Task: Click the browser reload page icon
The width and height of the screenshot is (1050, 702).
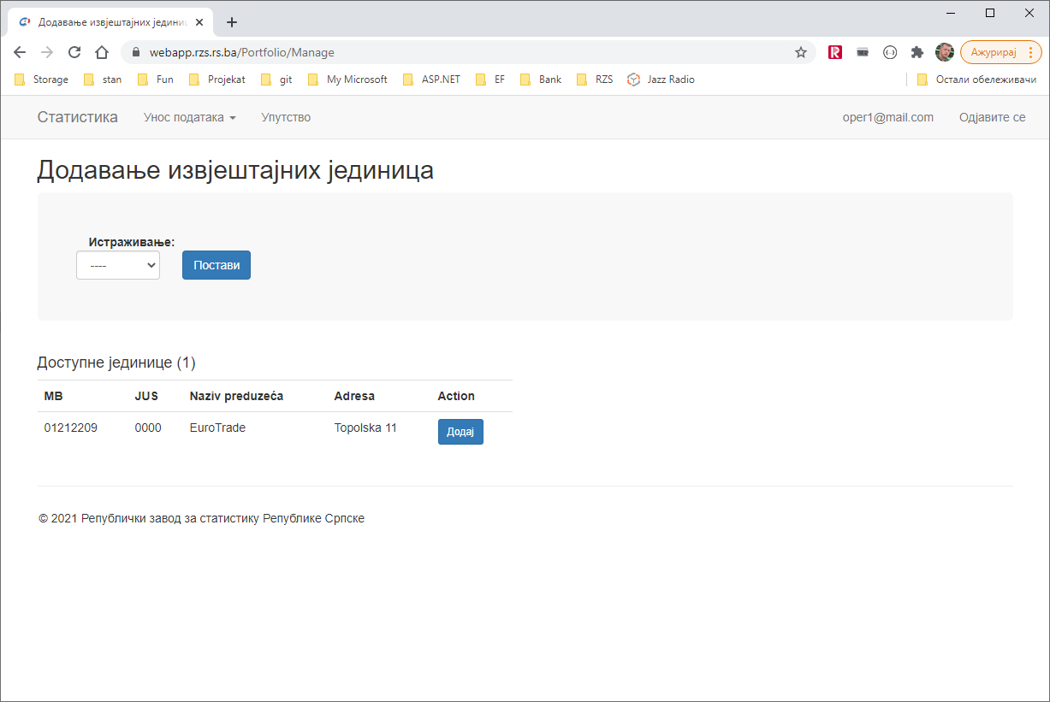Action: (74, 52)
